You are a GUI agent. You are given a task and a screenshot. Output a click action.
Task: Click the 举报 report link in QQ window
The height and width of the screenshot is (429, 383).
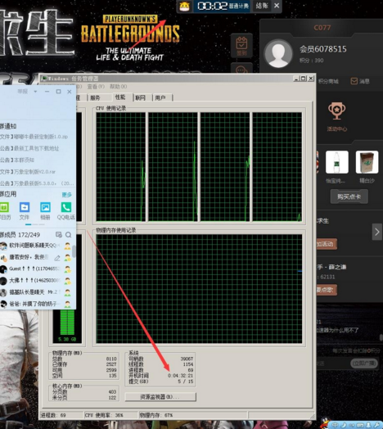(22, 92)
